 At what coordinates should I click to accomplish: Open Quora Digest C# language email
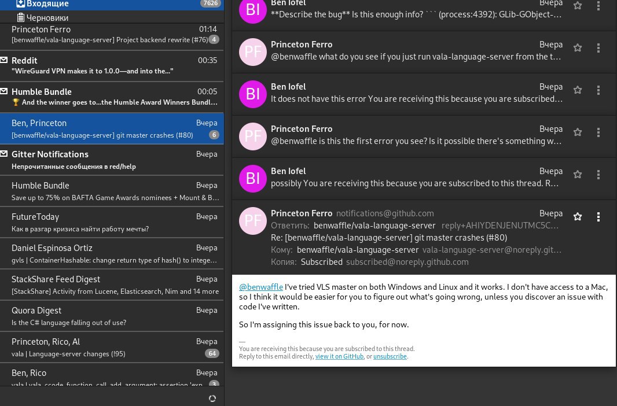click(x=112, y=316)
